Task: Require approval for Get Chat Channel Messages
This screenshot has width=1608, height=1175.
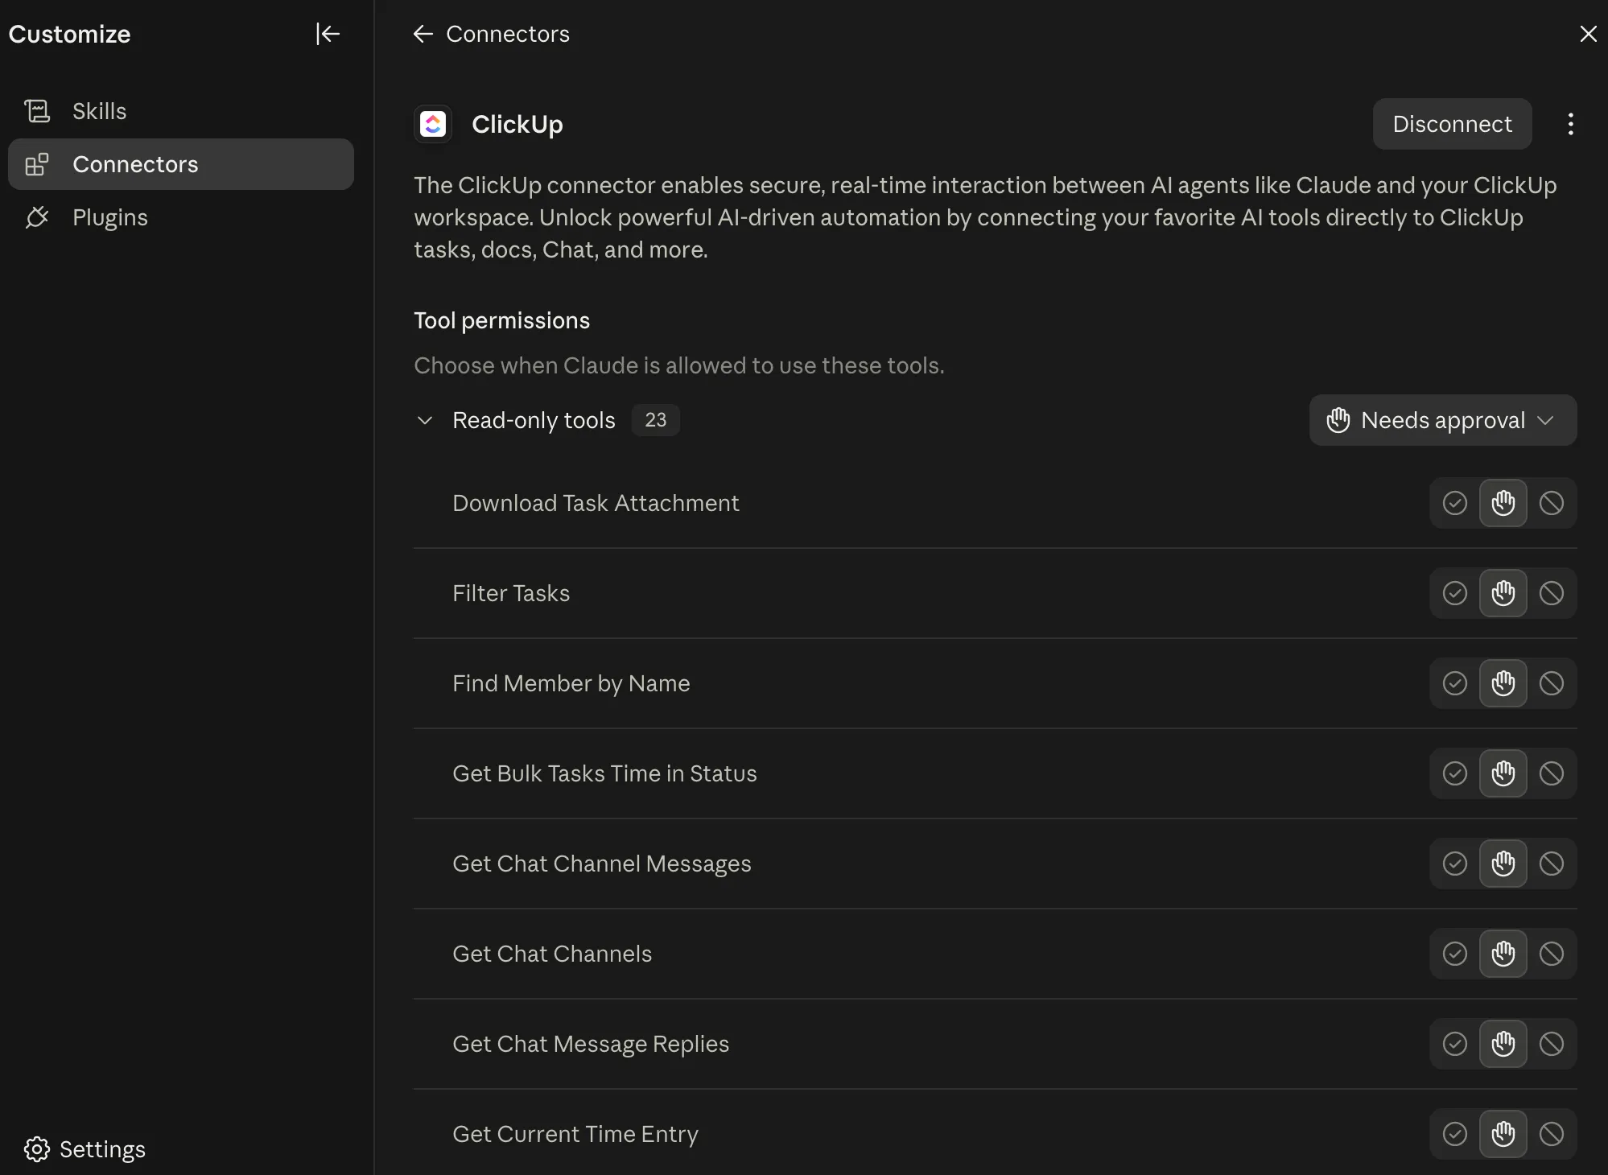Action: [x=1503, y=864]
